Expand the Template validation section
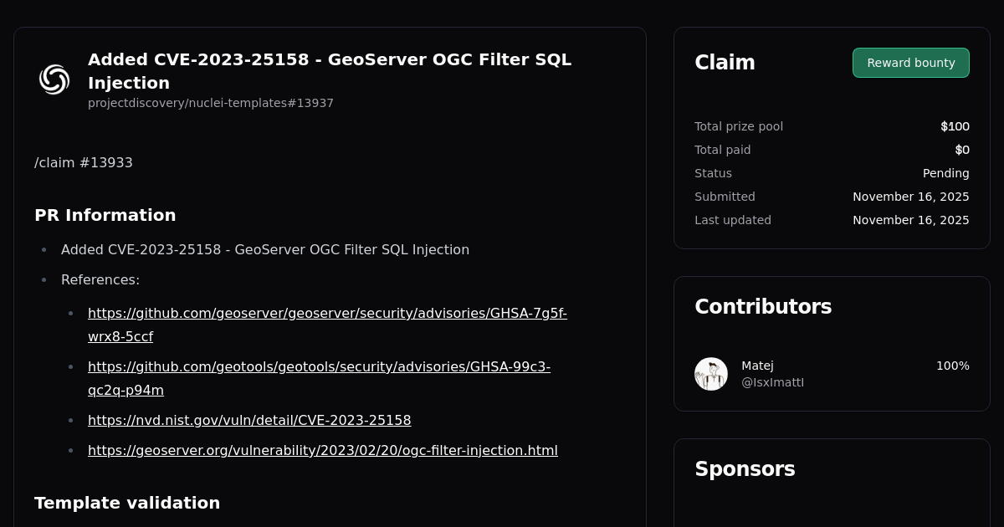This screenshot has width=1004, height=527. pyautogui.click(x=127, y=503)
